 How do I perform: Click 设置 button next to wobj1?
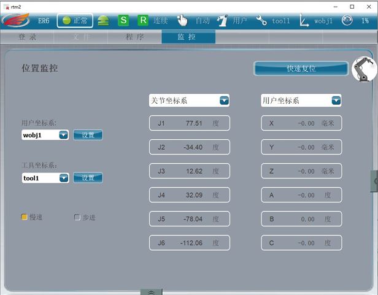click(88, 135)
